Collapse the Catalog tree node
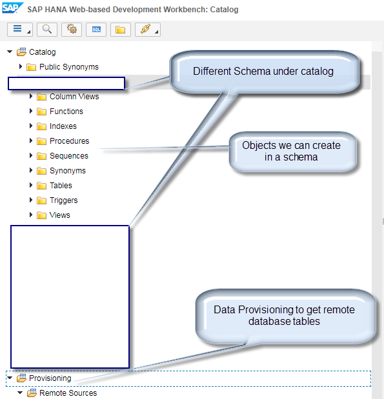The height and width of the screenshot is (399, 384). [10, 52]
